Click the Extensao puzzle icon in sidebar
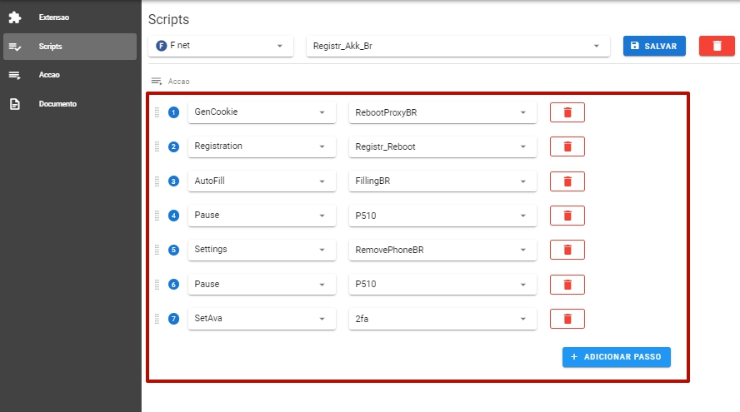740x412 pixels. (x=15, y=17)
